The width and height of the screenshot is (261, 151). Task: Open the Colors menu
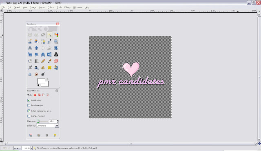coord(51,7)
